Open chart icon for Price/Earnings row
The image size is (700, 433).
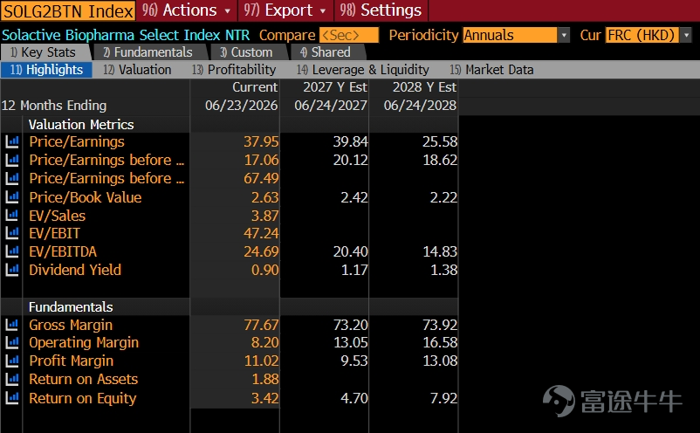pos(12,142)
